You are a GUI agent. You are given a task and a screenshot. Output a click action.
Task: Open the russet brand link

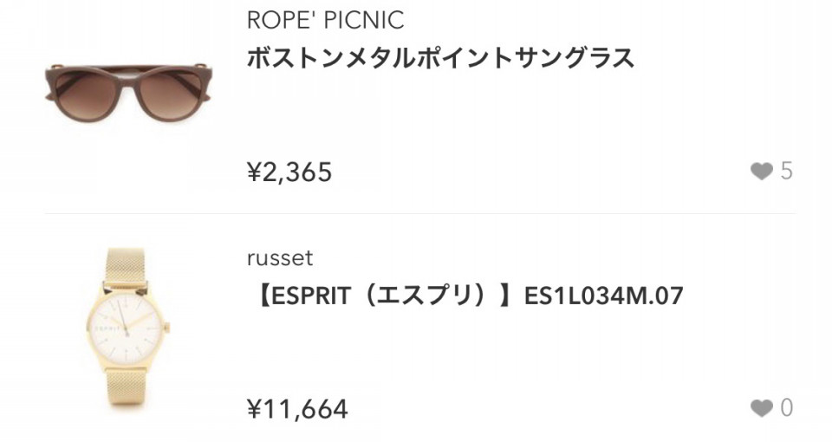click(x=280, y=258)
